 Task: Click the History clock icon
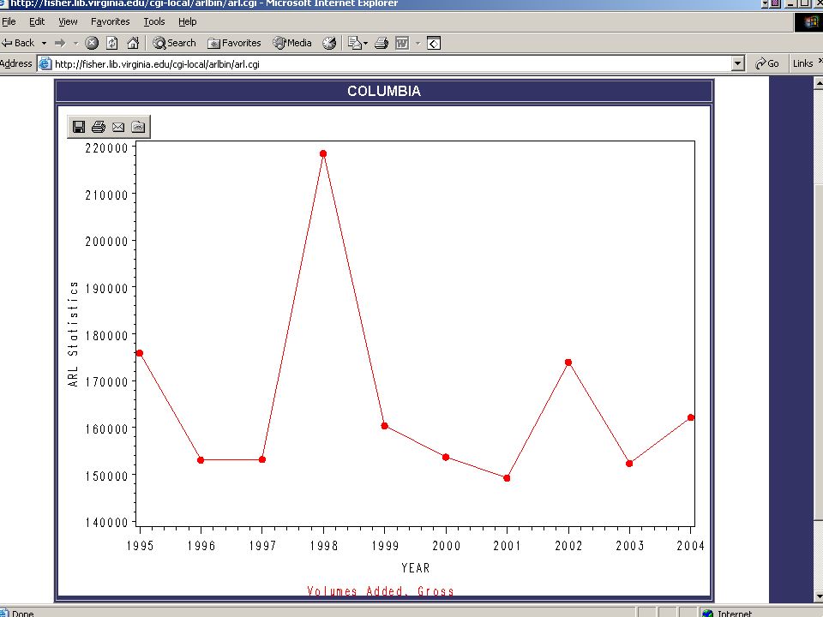coord(329,43)
